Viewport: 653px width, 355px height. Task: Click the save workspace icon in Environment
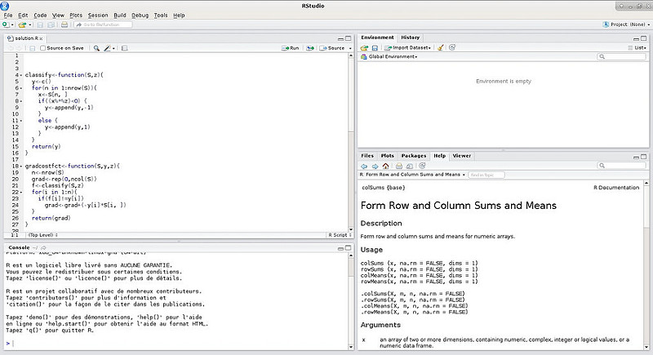coord(375,48)
